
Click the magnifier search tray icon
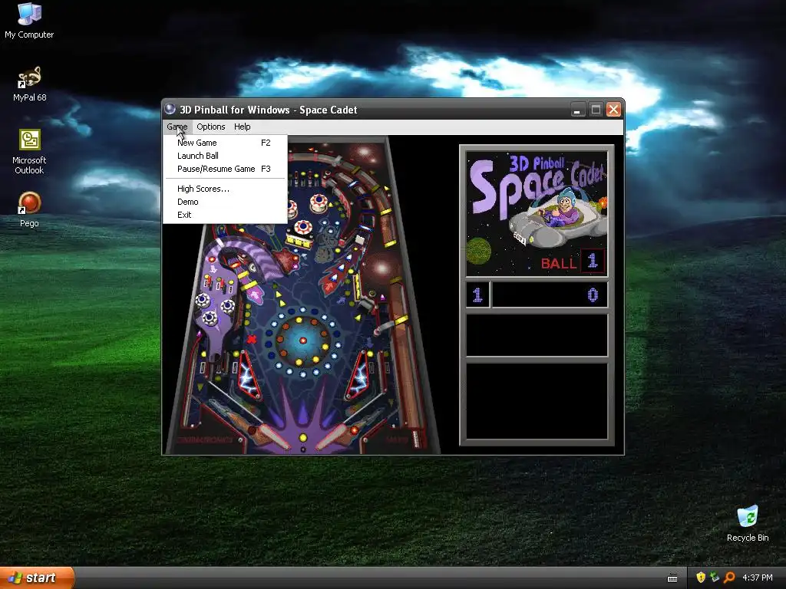click(729, 577)
